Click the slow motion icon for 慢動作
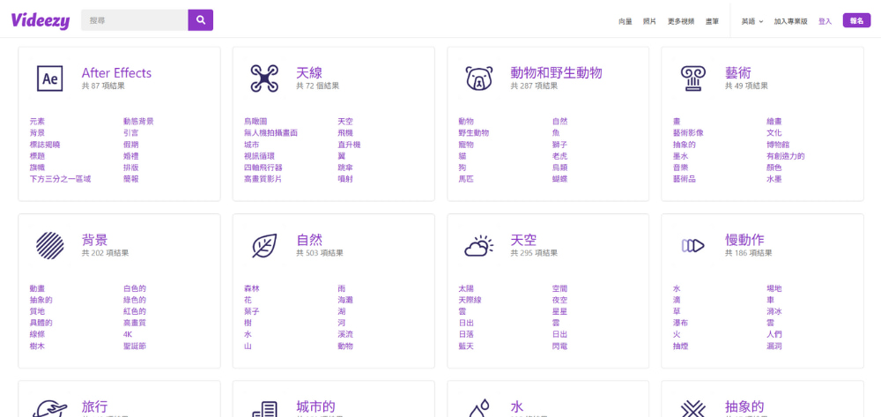Screen dimensions: 881x417 click(692, 245)
